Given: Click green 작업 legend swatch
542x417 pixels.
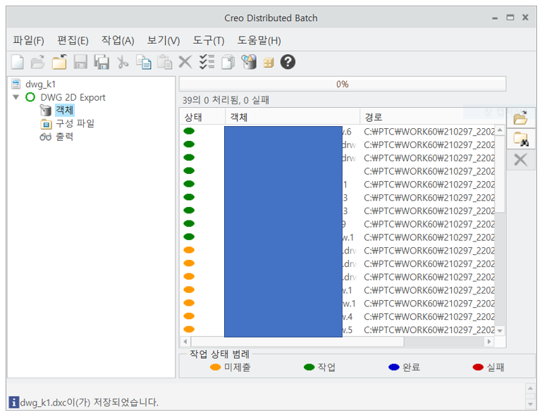Looking at the screenshot, I should tap(309, 367).
